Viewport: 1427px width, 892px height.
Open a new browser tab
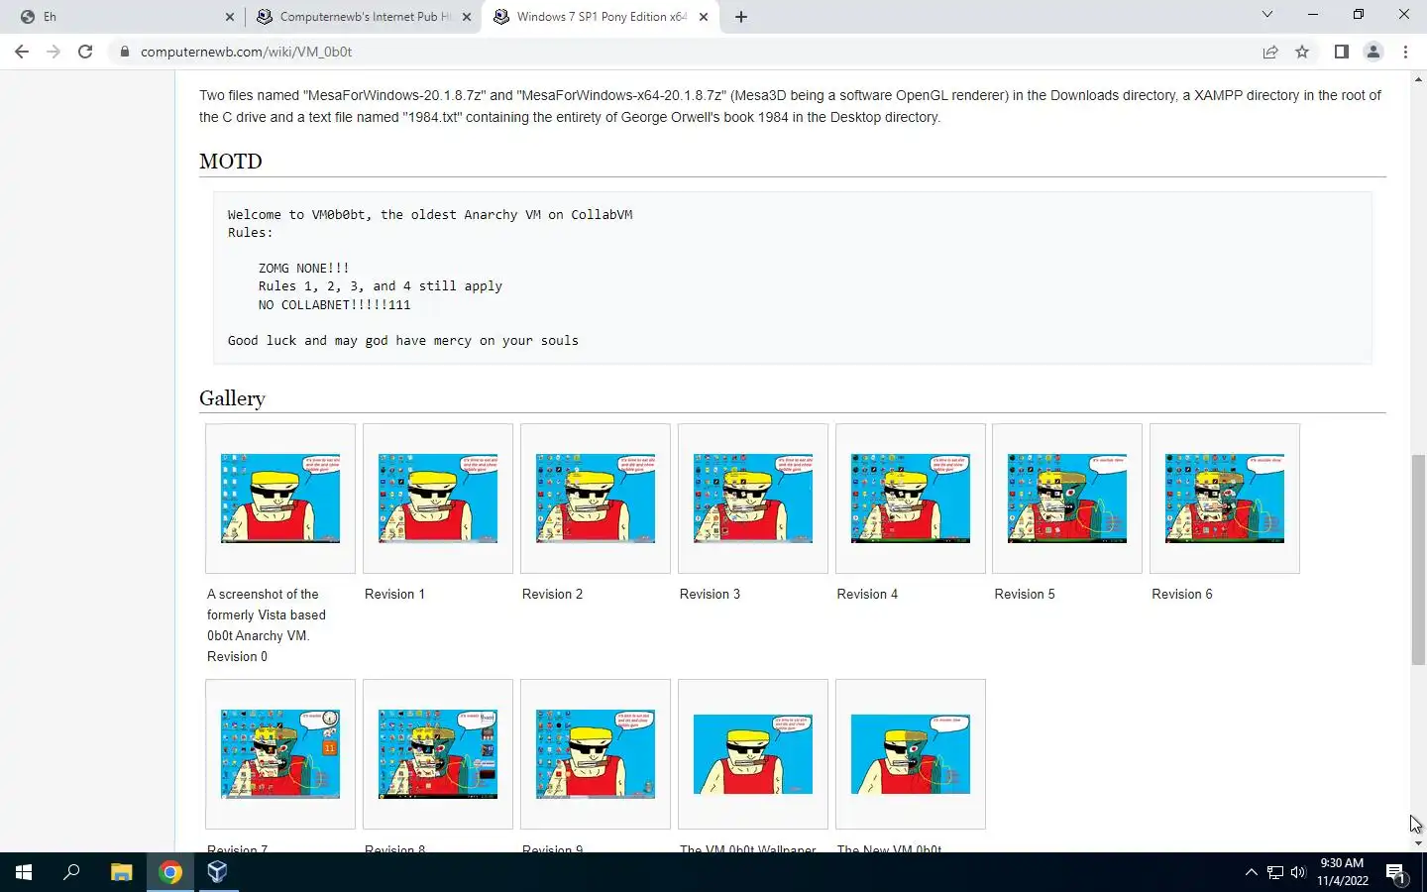click(741, 17)
